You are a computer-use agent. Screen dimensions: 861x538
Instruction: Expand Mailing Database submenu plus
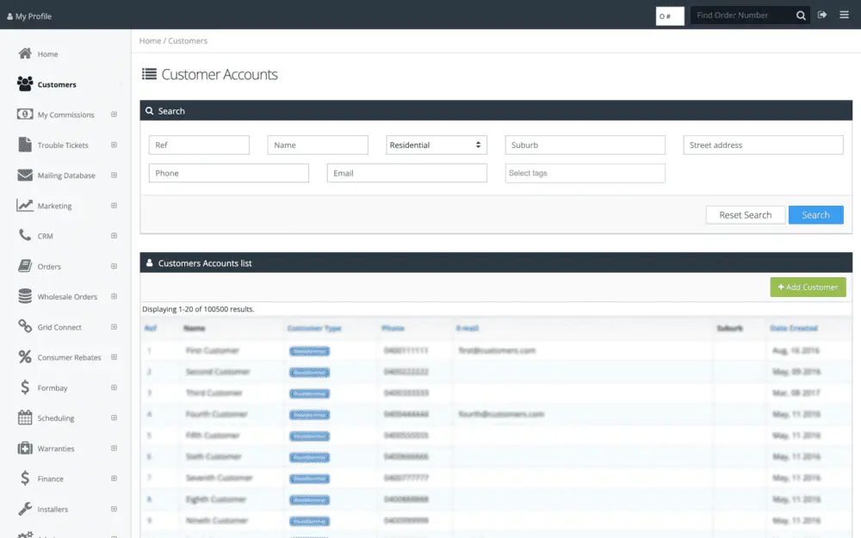[x=114, y=175]
